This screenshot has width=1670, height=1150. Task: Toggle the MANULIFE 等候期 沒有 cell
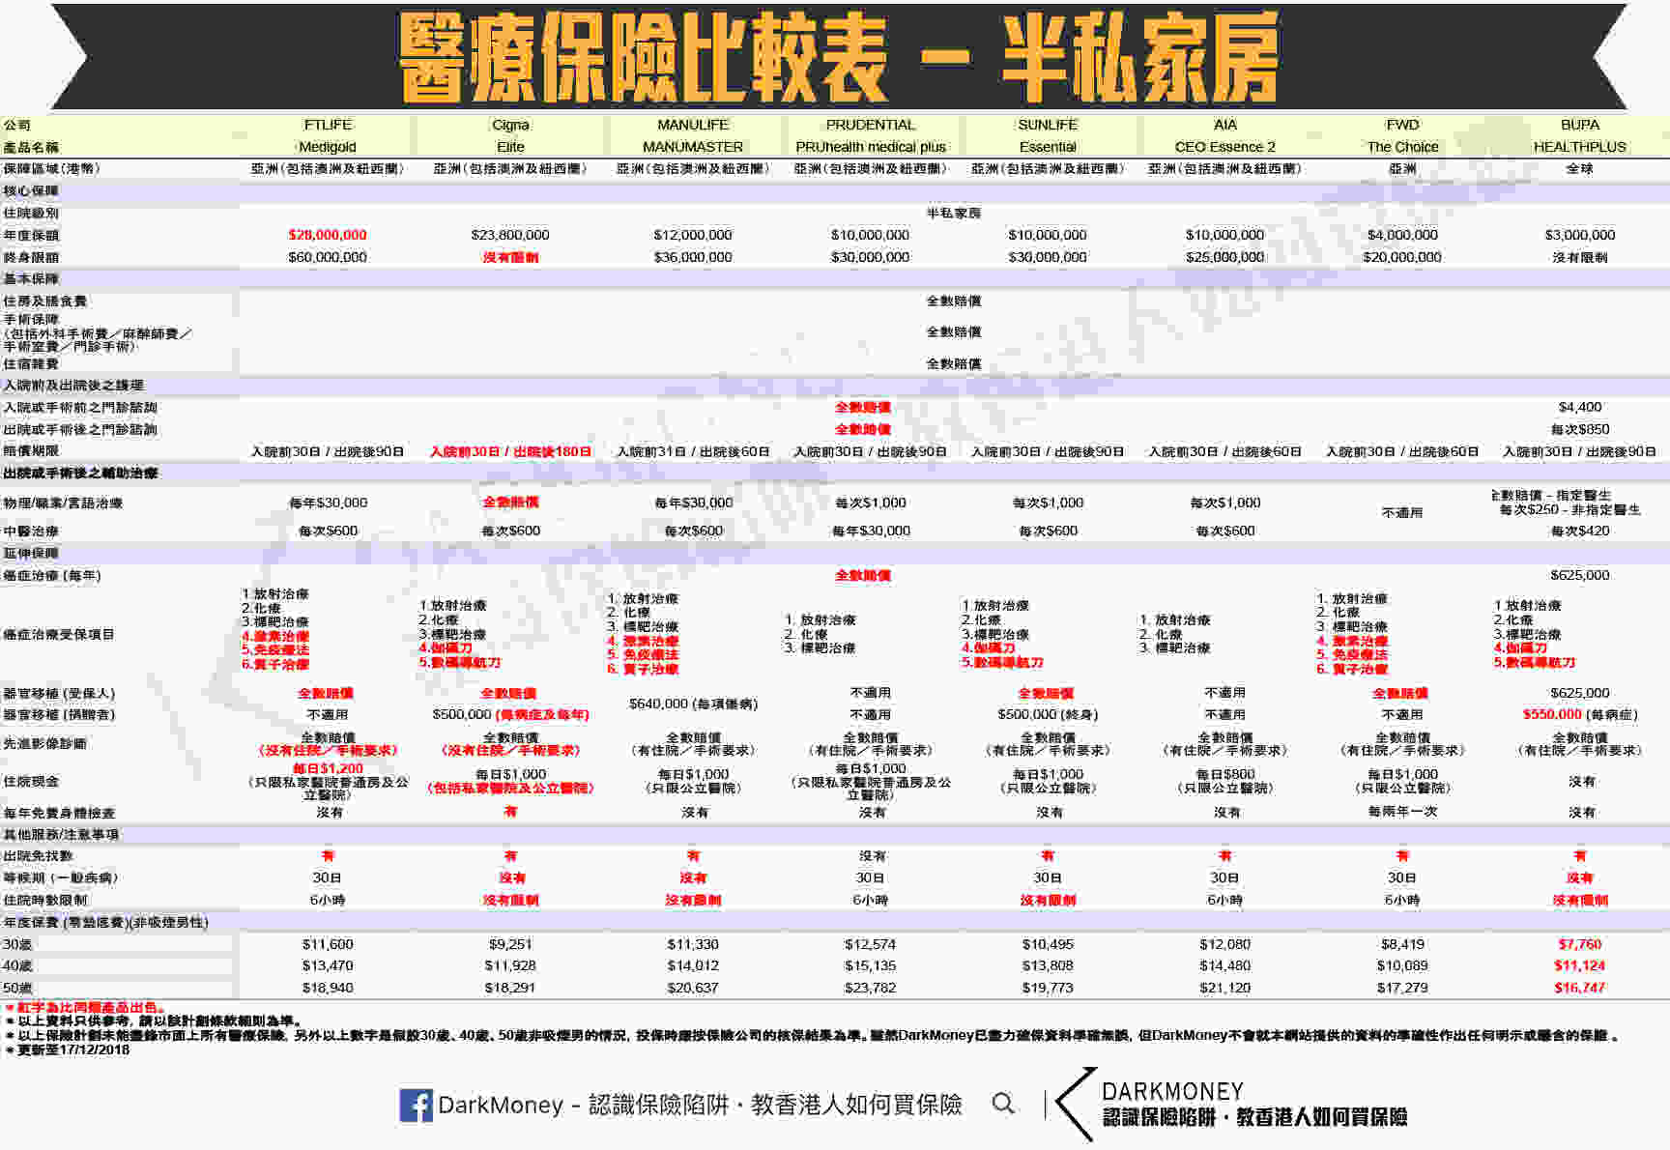point(694,877)
